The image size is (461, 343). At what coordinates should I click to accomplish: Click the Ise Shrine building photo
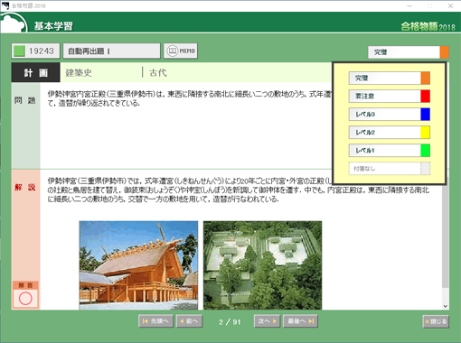coord(138,265)
